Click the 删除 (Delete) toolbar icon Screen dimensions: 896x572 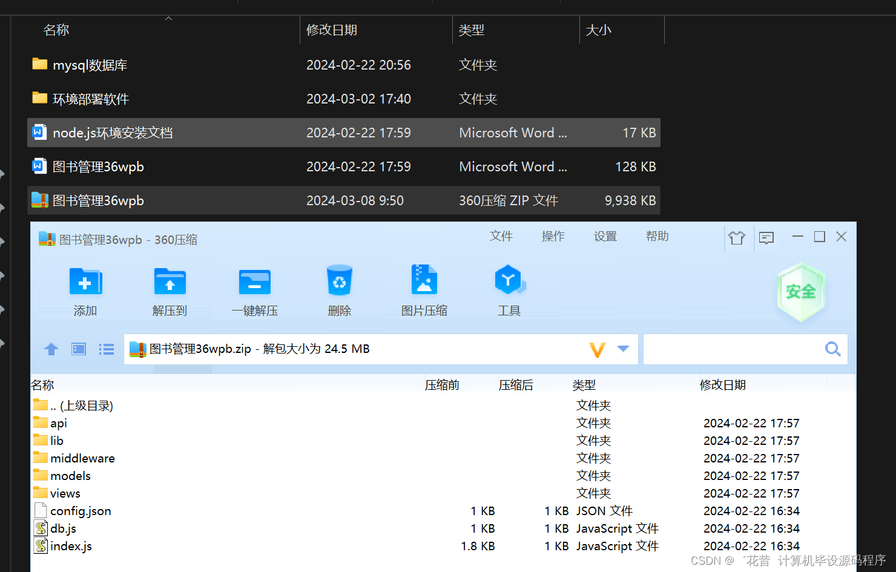tap(339, 291)
